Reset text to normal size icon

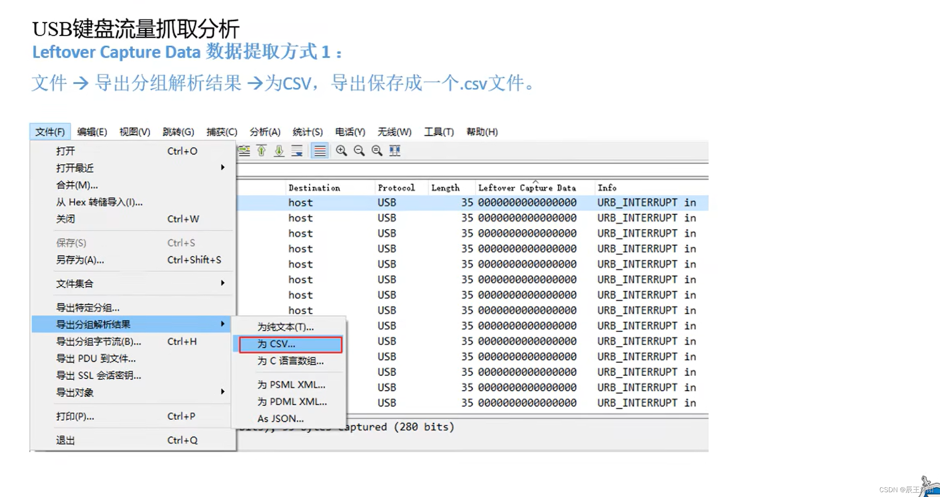[x=377, y=151]
